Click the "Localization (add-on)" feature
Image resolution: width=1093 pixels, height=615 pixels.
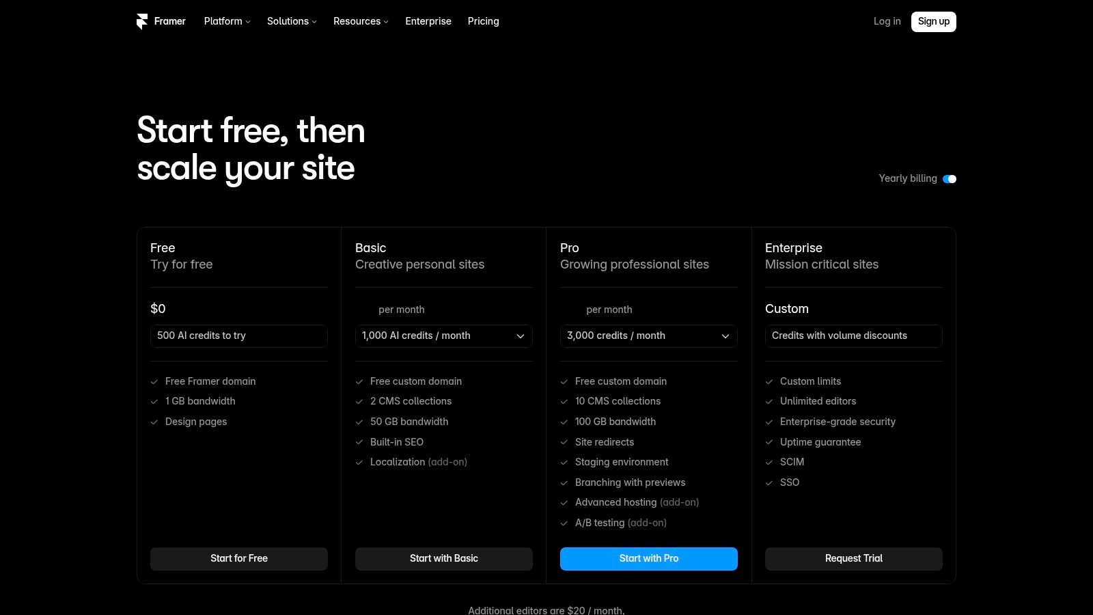click(419, 462)
